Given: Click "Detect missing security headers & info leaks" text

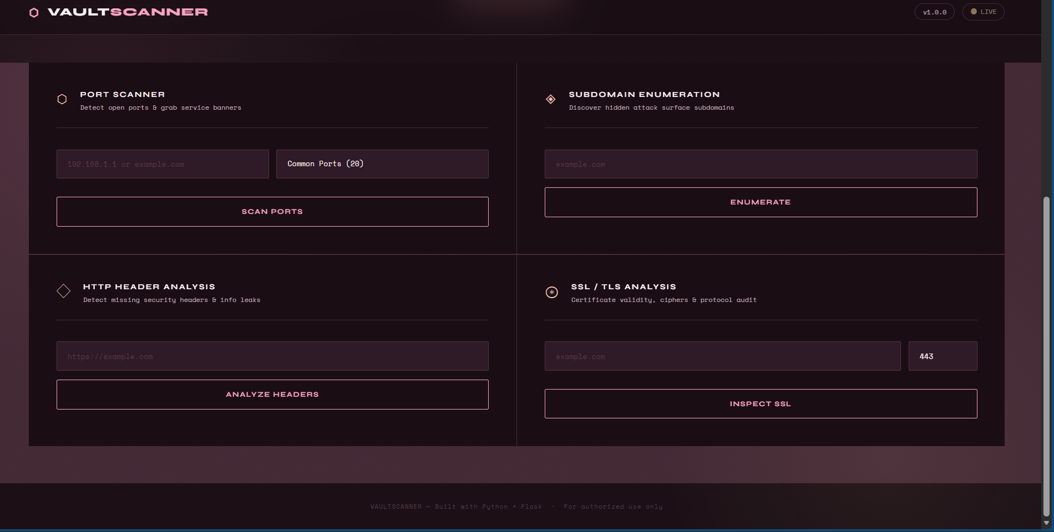Looking at the screenshot, I should click(172, 300).
